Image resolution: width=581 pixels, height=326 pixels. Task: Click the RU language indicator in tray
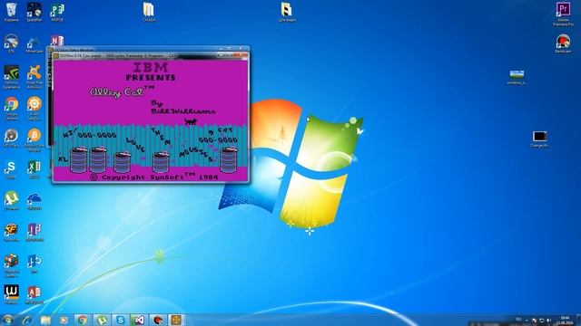click(x=518, y=320)
